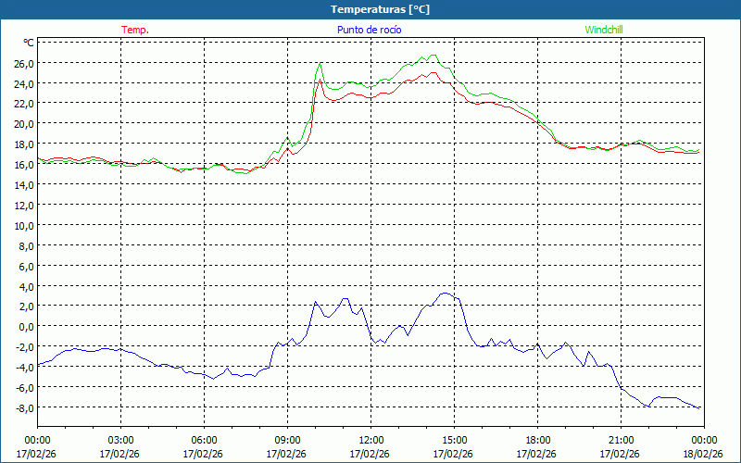Select the red Temp. legend label
This screenshot has height=463, width=741.
[135, 30]
